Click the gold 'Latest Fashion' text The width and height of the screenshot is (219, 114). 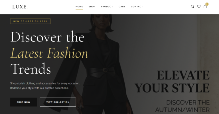49,53
